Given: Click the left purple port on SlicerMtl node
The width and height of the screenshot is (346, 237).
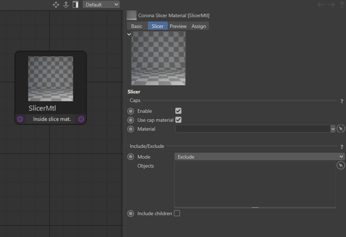Looking at the screenshot, I should point(20,119).
